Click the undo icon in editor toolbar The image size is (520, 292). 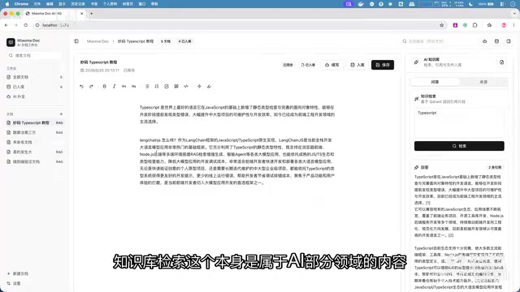pyautogui.click(x=81, y=87)
